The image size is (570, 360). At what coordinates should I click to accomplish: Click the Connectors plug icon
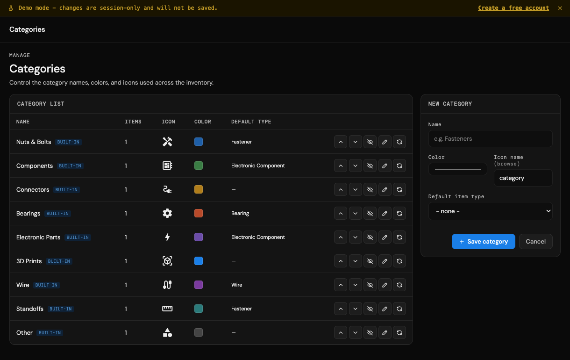[167, 189]
